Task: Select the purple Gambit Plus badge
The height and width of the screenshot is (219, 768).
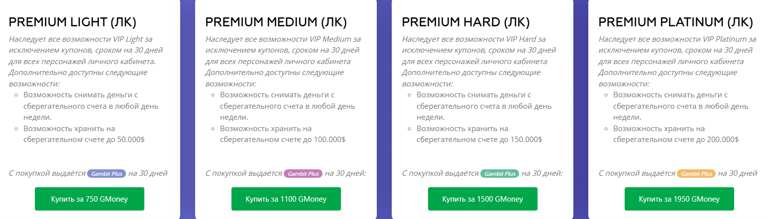Action: [303, 174]
